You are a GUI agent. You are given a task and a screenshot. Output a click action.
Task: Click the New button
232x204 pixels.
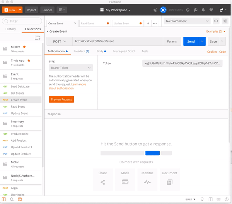(10, 10)
